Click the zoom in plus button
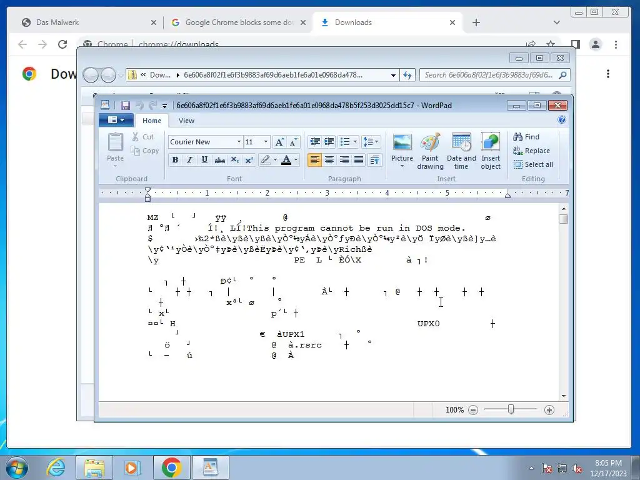This screenshot has width=640, height=480. tap(549, 410)
